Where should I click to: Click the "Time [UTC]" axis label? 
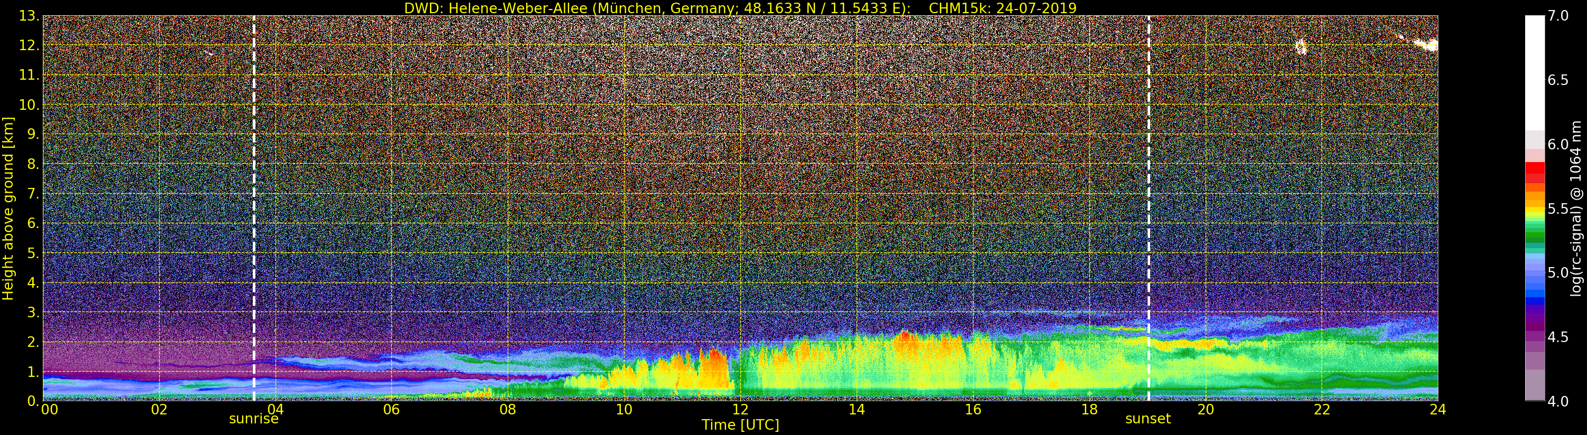(740, 425)
